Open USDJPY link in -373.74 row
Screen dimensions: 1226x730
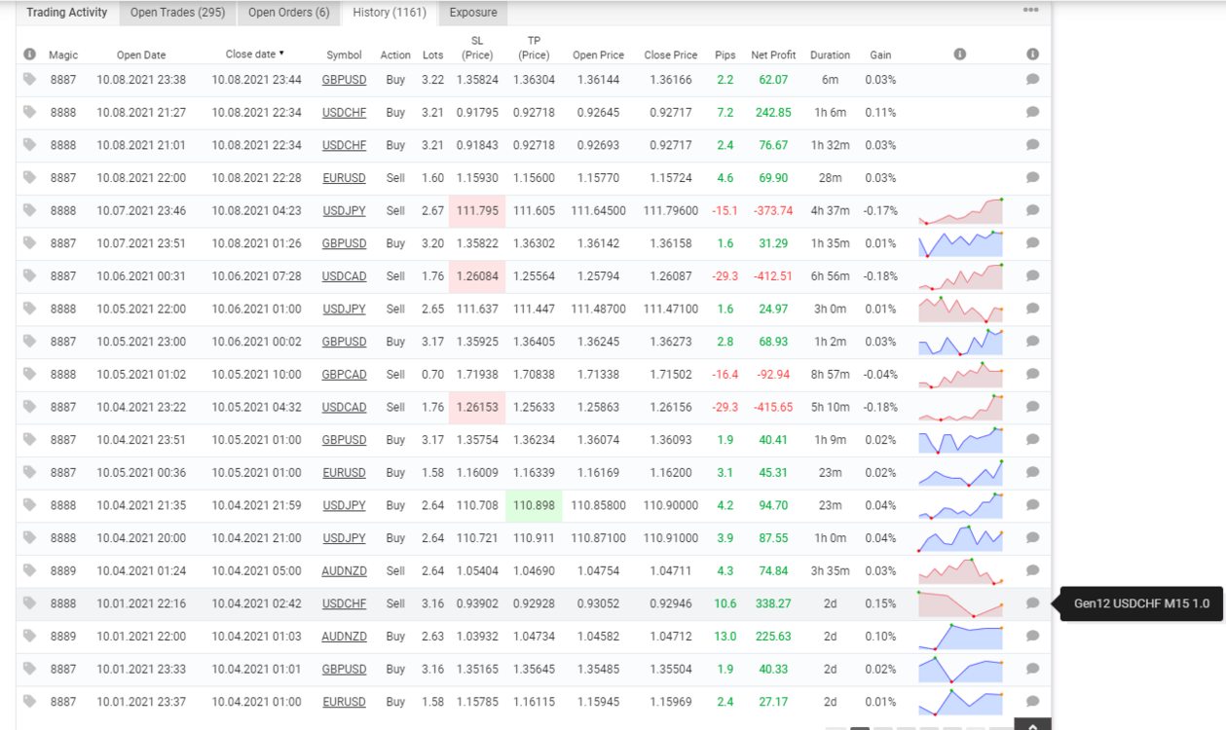pyautogui.click(x=344, y=211)
